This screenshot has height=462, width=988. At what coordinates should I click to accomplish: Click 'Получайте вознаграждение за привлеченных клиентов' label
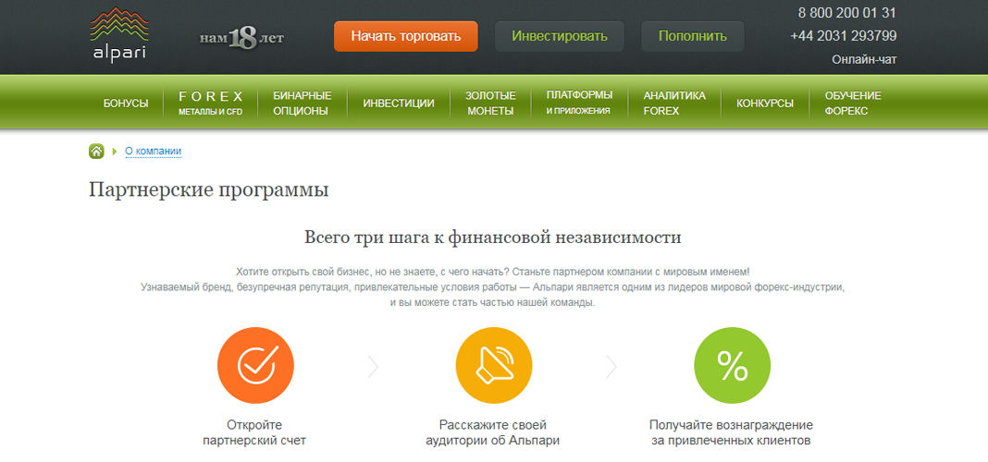[x=731, y=432]
